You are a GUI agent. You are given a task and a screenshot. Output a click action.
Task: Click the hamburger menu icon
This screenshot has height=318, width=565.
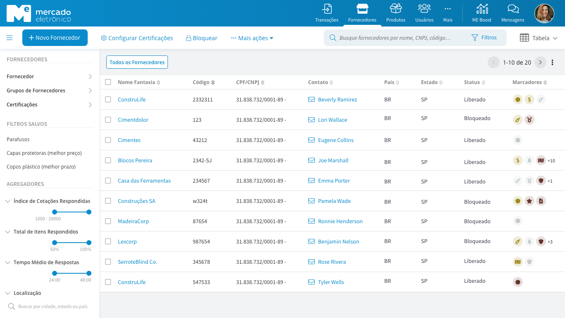click(x=10, y=38)
